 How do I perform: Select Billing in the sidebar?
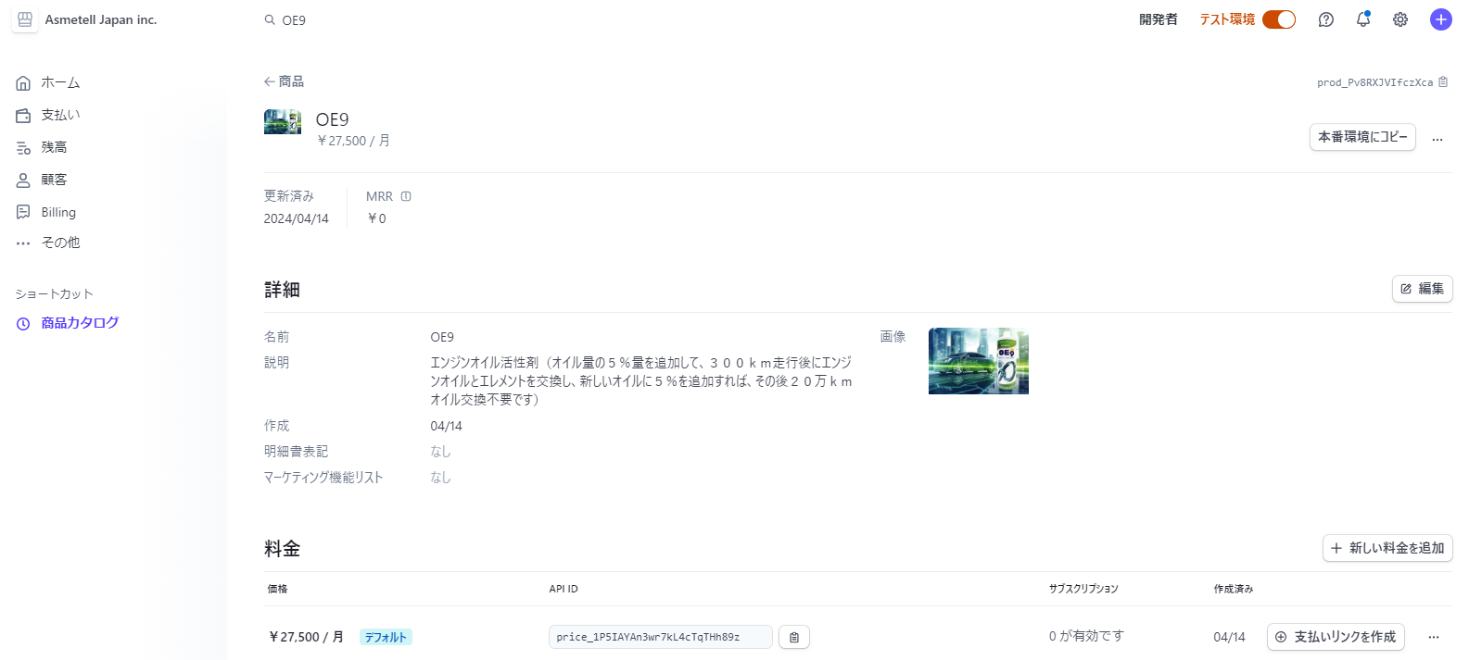tap(58, 212)
